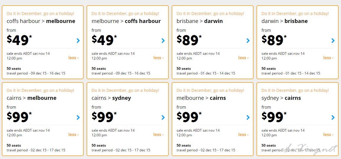Click the blue arrow on melbourne > cairns card
341x159 pixels.
pyautogui.click(x=248, y=117)
